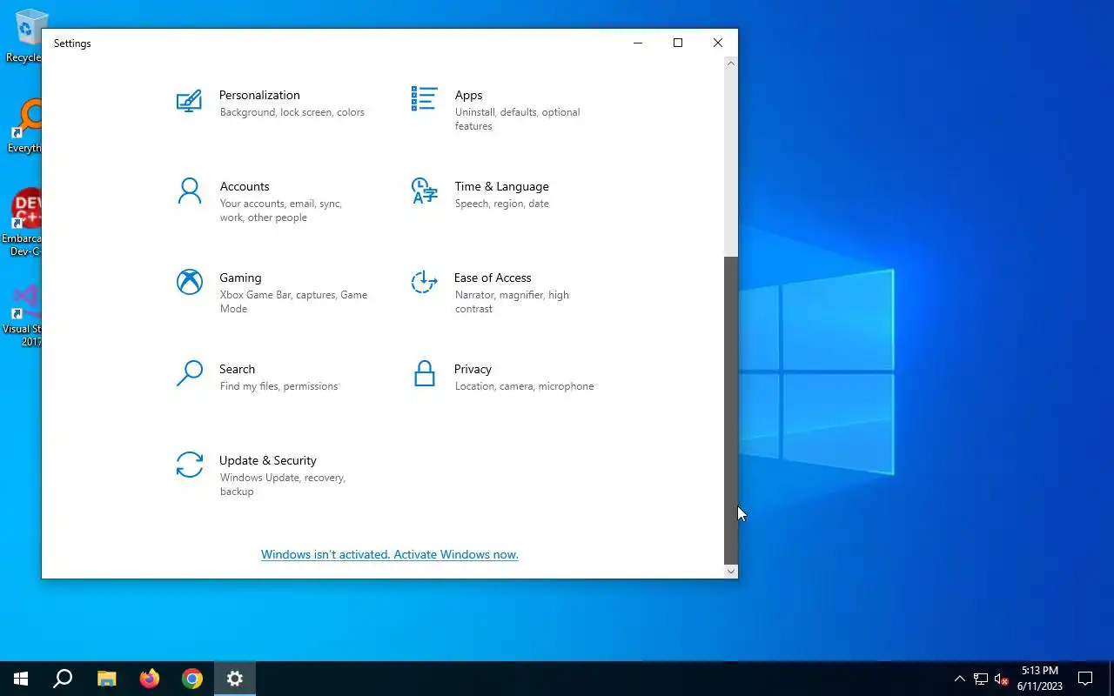Viewport: 1114px width, 696px height.
Task: Select the Recycle Bin desktop icon
Action: [28, 37]
